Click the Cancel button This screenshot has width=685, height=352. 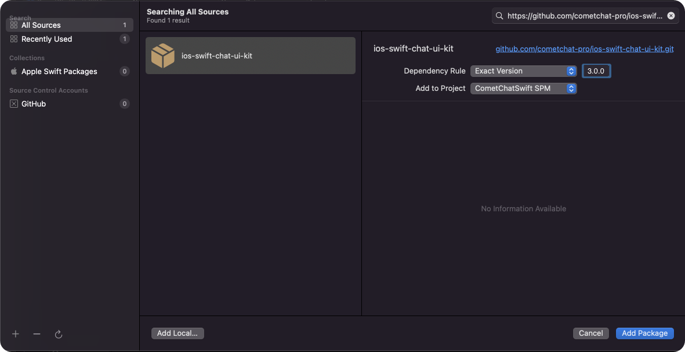(x=590, y=333)
